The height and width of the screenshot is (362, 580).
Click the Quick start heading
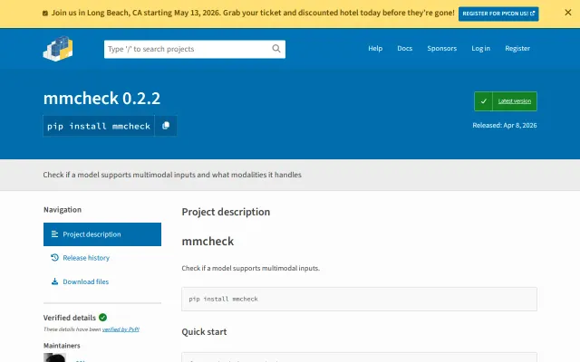[204, 332]
